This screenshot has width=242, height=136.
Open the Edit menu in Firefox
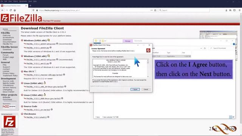coord(6,1)
